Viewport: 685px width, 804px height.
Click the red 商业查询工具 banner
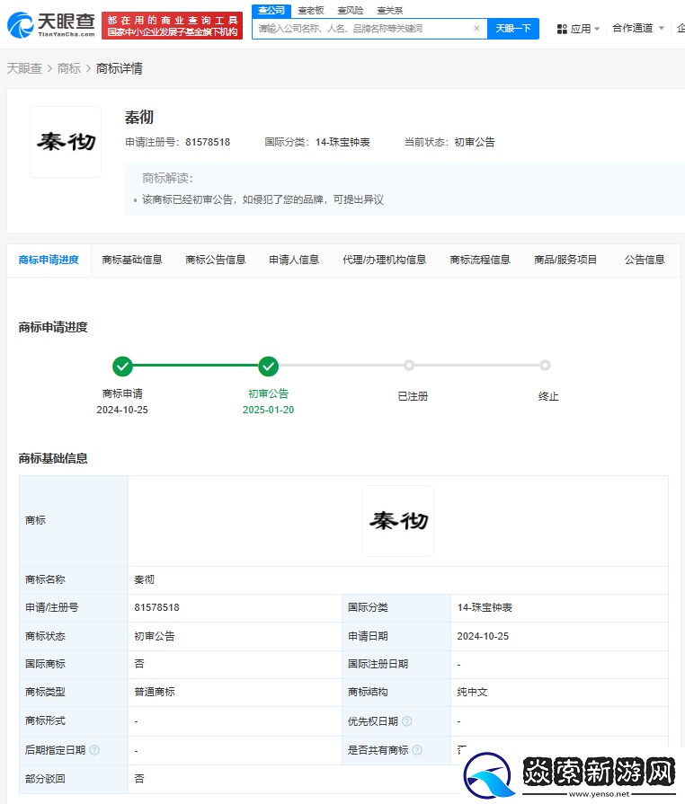click(x=172, y=26)
